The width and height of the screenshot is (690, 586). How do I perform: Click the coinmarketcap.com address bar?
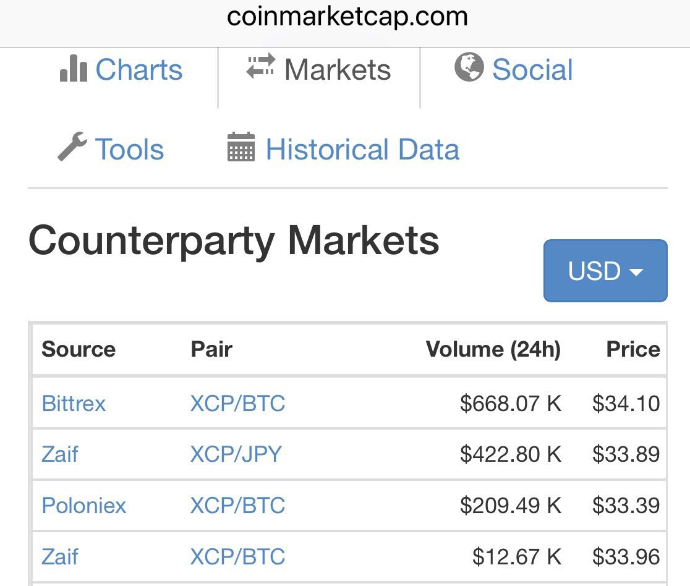point(347,17)
